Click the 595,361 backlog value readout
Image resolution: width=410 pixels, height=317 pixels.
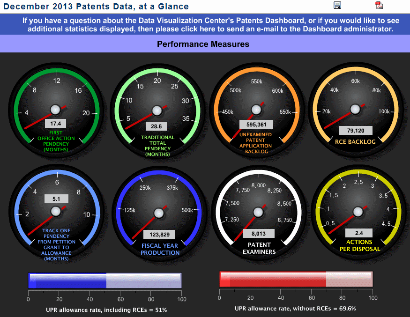click(256, 125)
